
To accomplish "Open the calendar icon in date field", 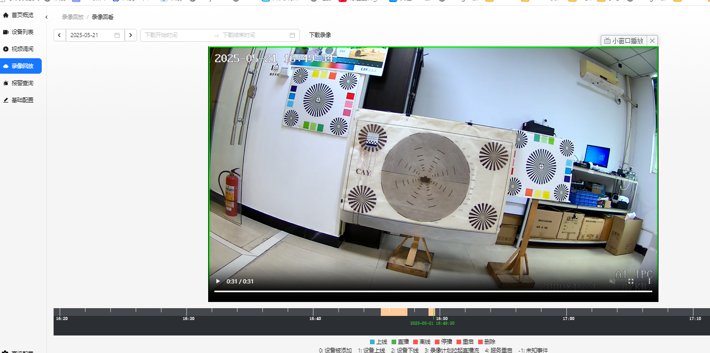I will [117, 35].
